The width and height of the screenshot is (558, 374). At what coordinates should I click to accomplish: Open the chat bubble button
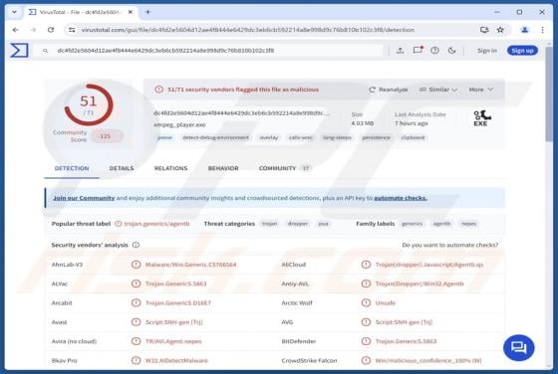(x=518, y=347)
